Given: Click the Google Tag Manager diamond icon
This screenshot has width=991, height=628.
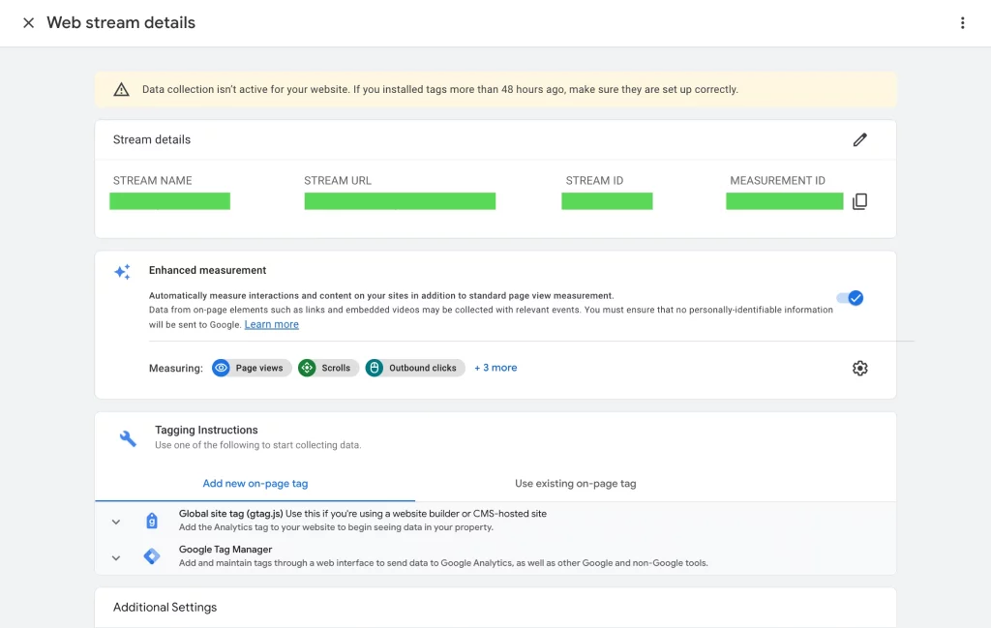Looking at the screenshot, I should click(x=152, y=556).
